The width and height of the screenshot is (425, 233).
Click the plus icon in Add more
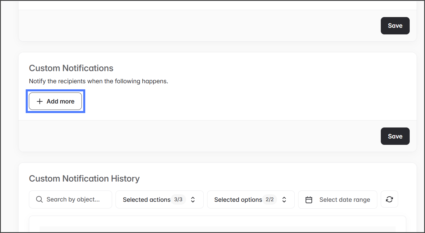point(40,101)
